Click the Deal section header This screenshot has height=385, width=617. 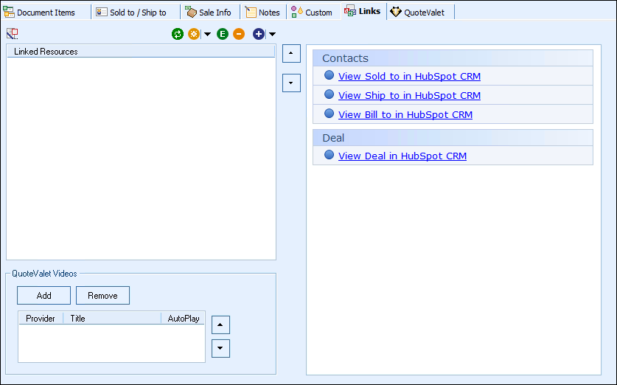453,138
